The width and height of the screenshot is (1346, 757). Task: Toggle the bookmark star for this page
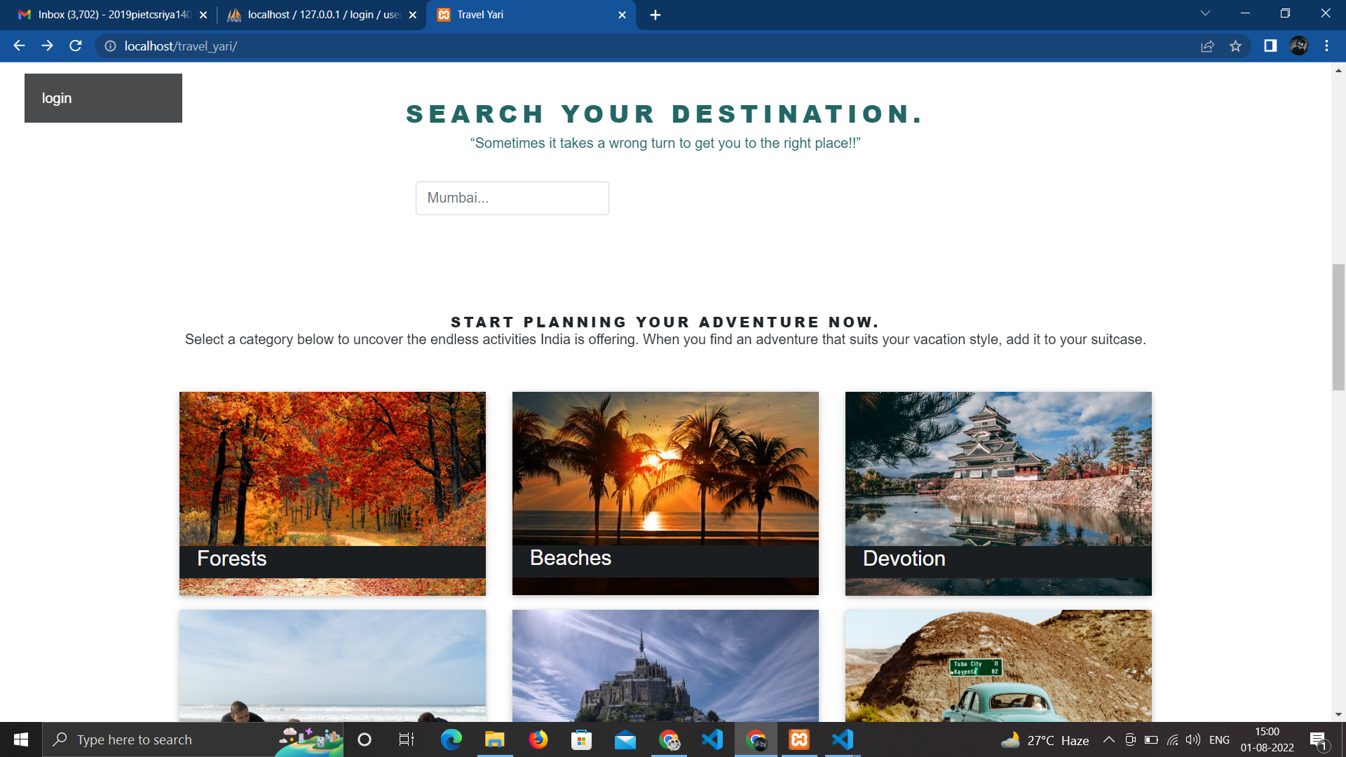tap(1236, 46)
